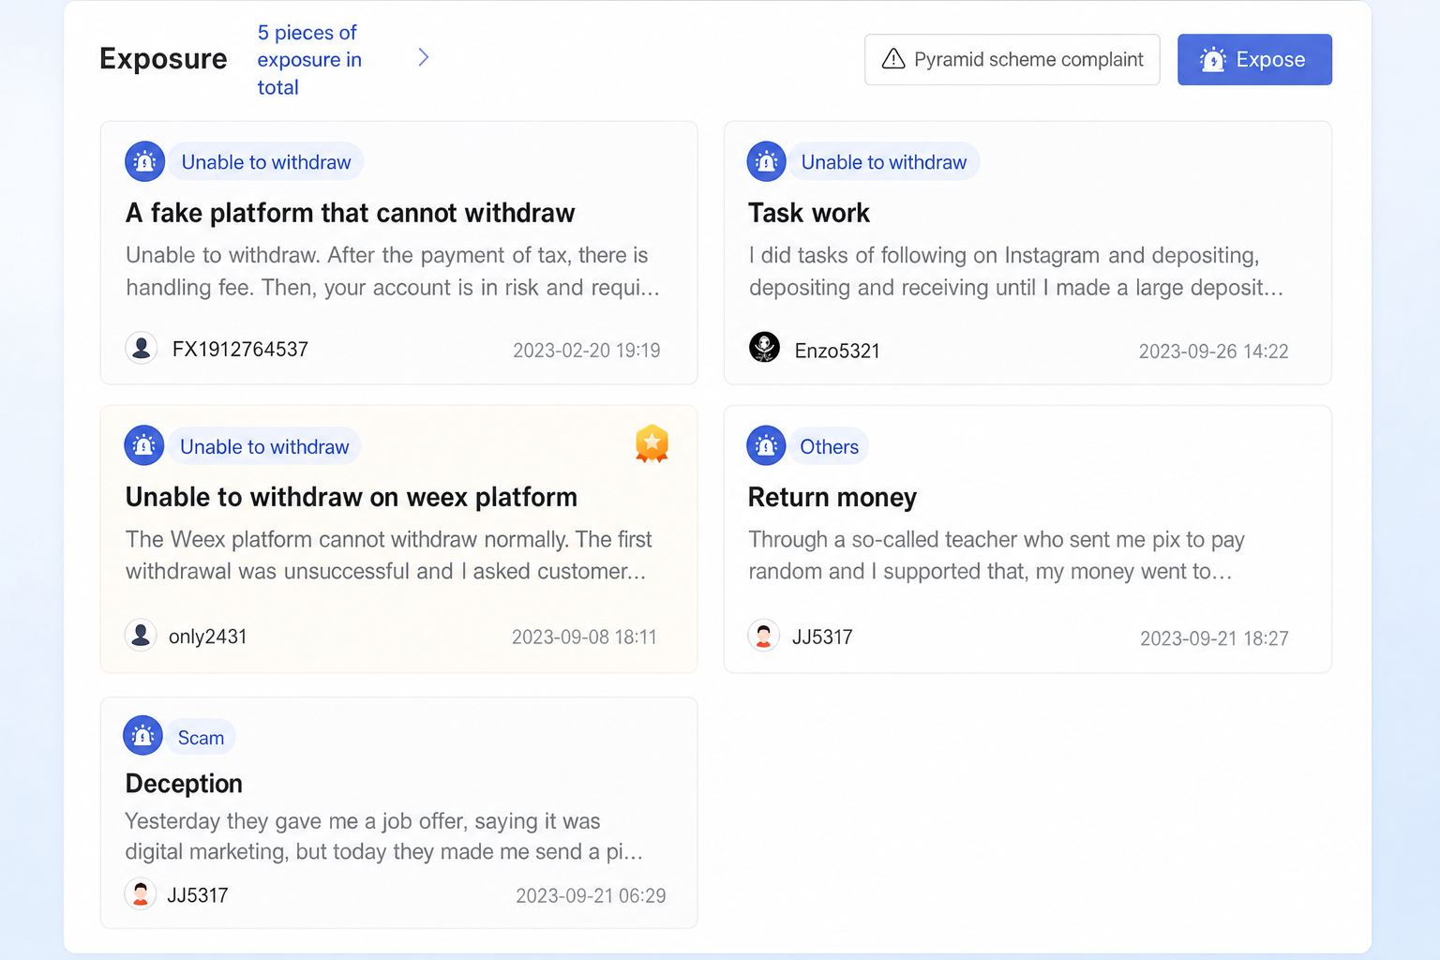Open the 'Deception' exposure title
This screenshot has width=1440, height=960.
pos(184,784)
